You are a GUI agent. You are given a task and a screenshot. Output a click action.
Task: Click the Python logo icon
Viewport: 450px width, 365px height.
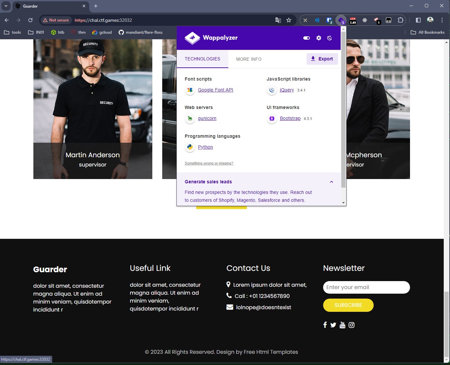coord(190,147)
